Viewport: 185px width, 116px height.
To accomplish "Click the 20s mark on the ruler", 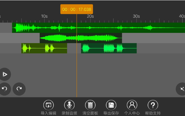I will 90,16.
